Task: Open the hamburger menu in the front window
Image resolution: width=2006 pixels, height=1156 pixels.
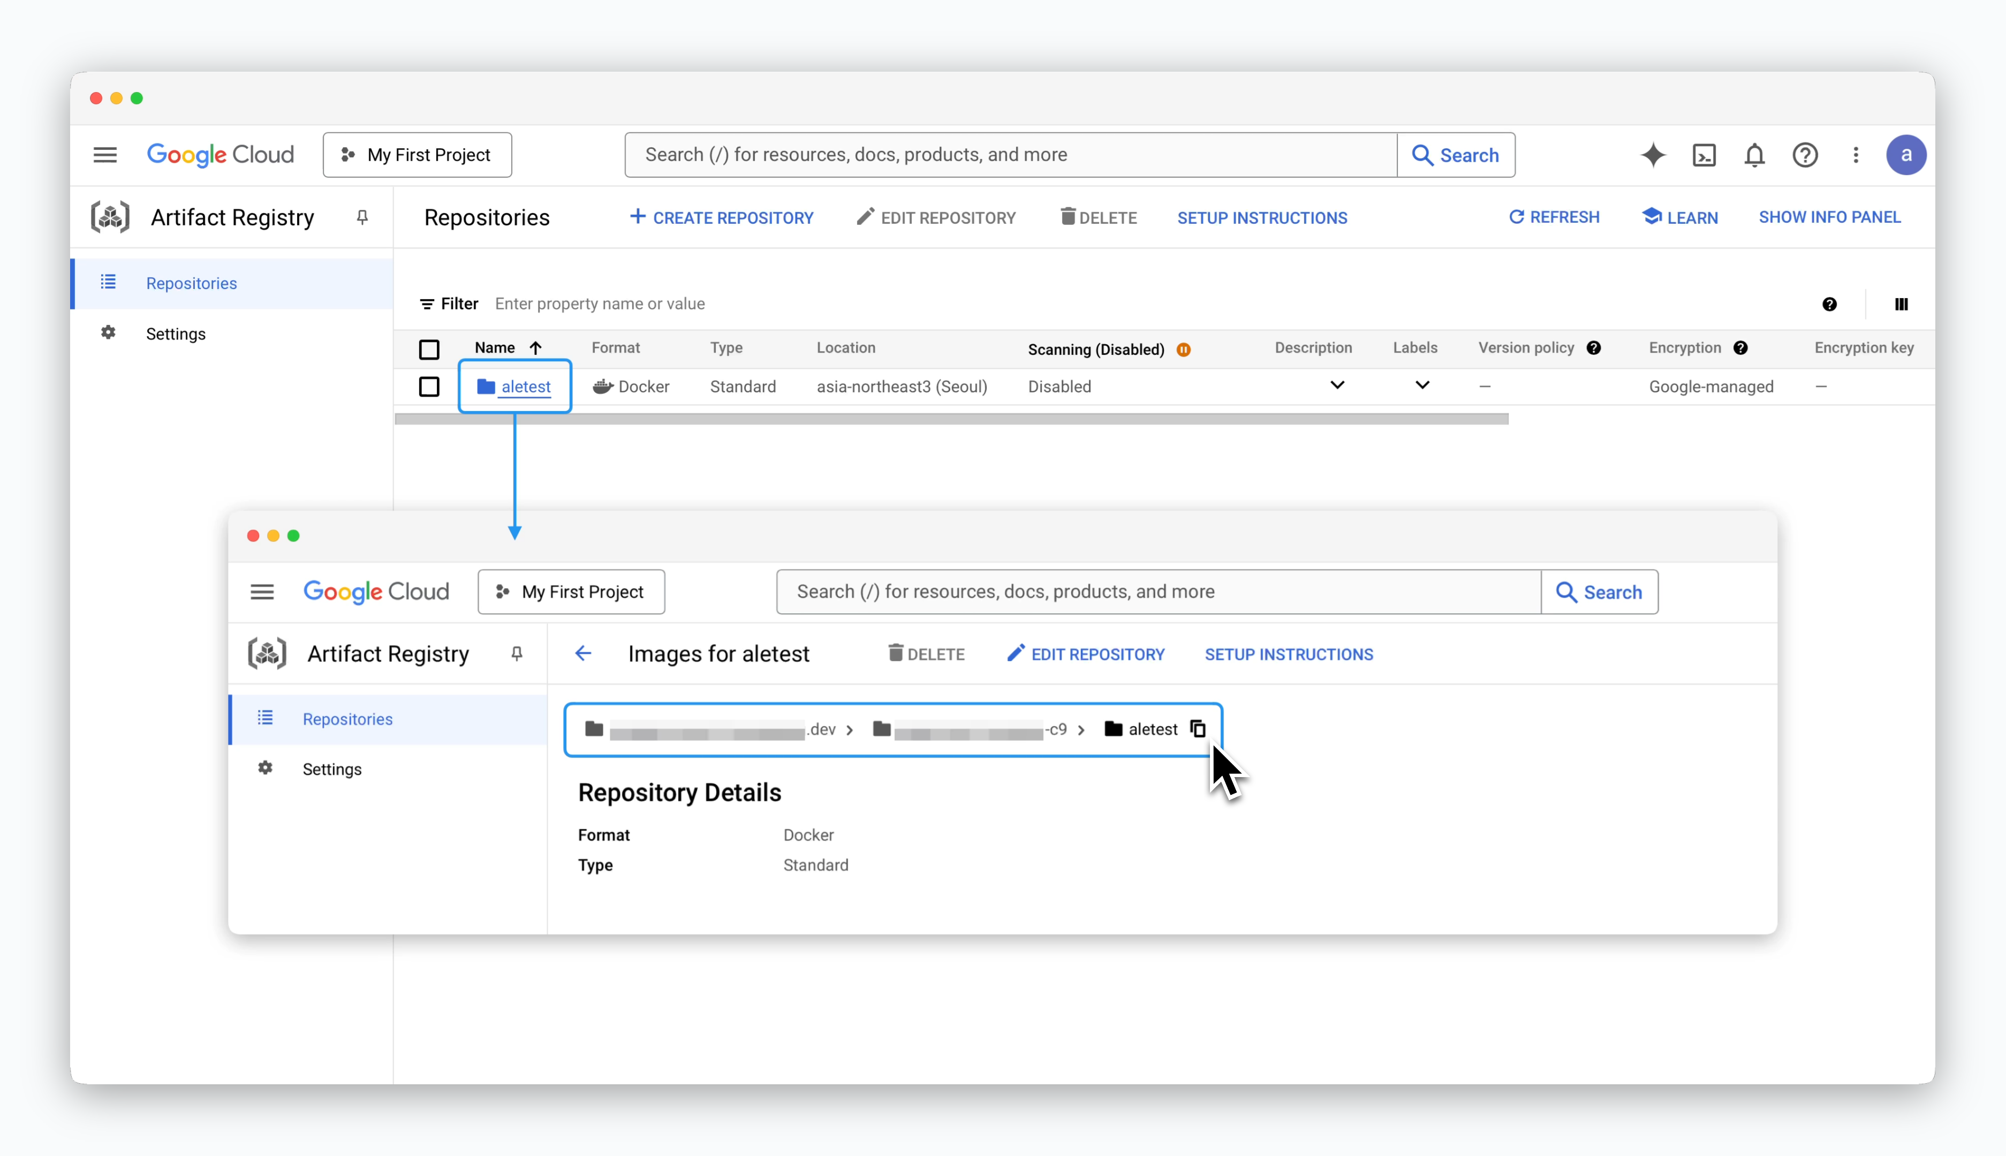Action: click(262, 592)
